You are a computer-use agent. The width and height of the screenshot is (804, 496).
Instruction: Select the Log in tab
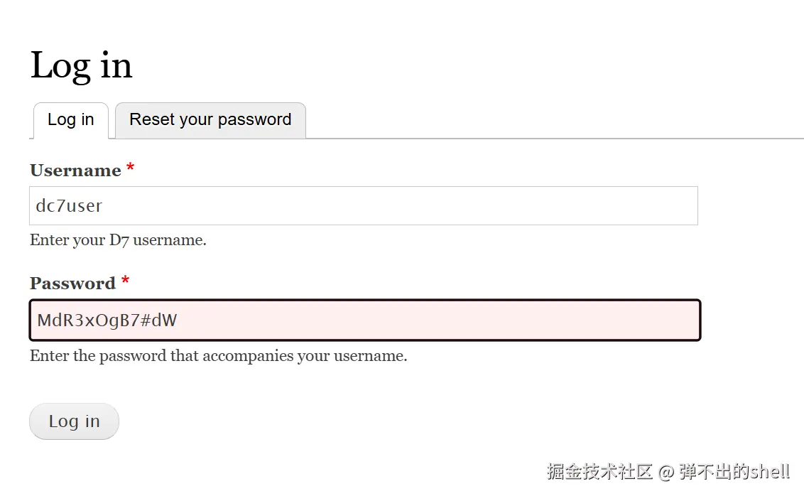point(70,120)
